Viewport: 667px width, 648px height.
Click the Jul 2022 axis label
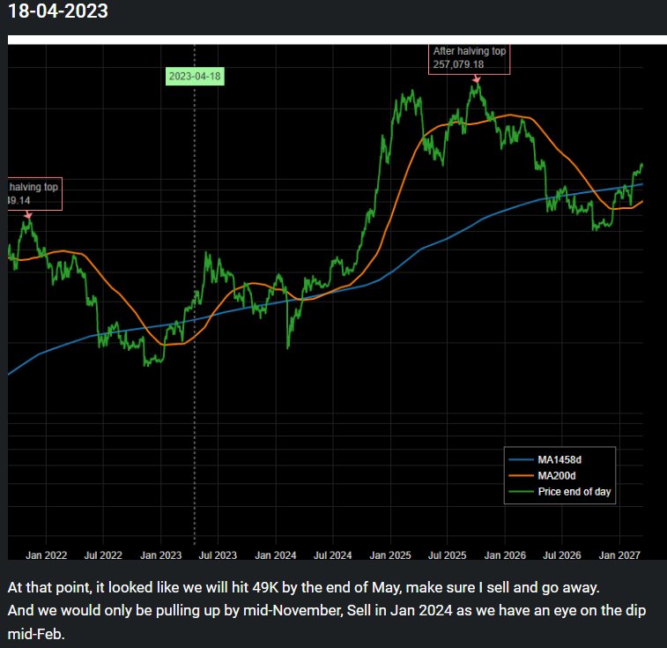click(103, 555)
